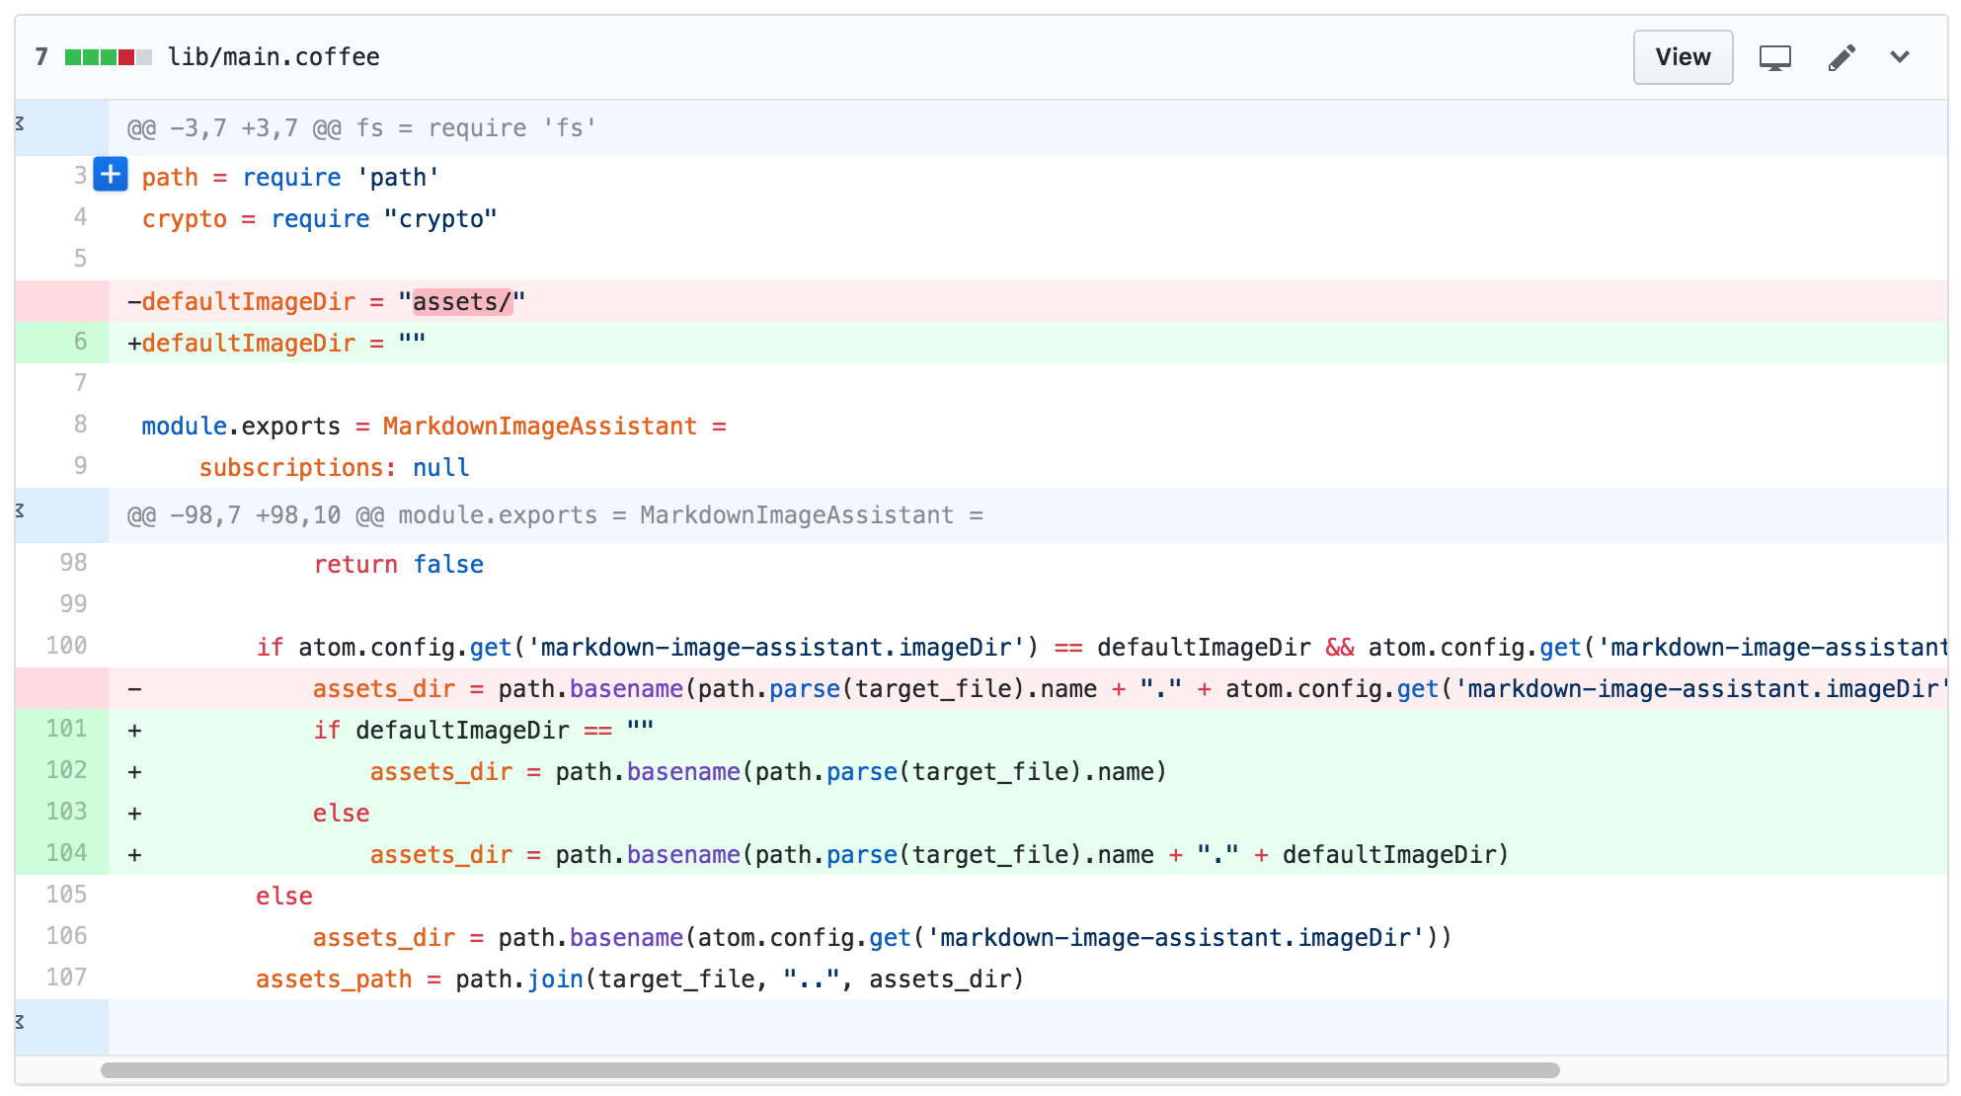Select line number 6 in the gutter
This screenshot has width=1961, height=1096.
tap(80, 342)
